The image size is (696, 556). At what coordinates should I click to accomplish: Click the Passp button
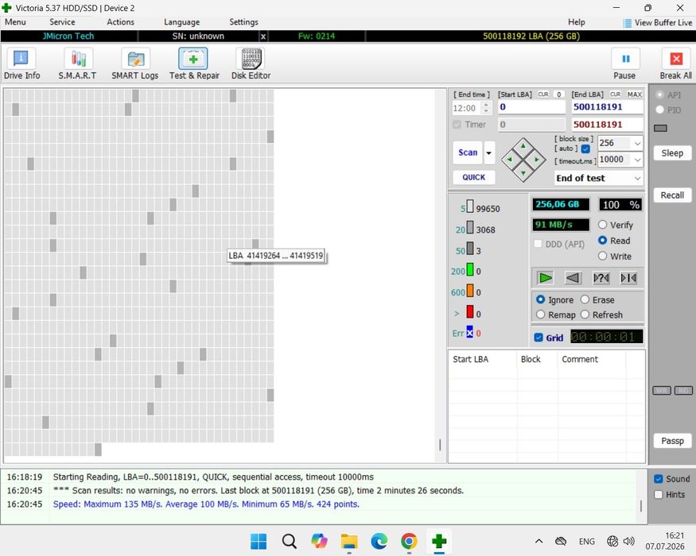[672, 441]
